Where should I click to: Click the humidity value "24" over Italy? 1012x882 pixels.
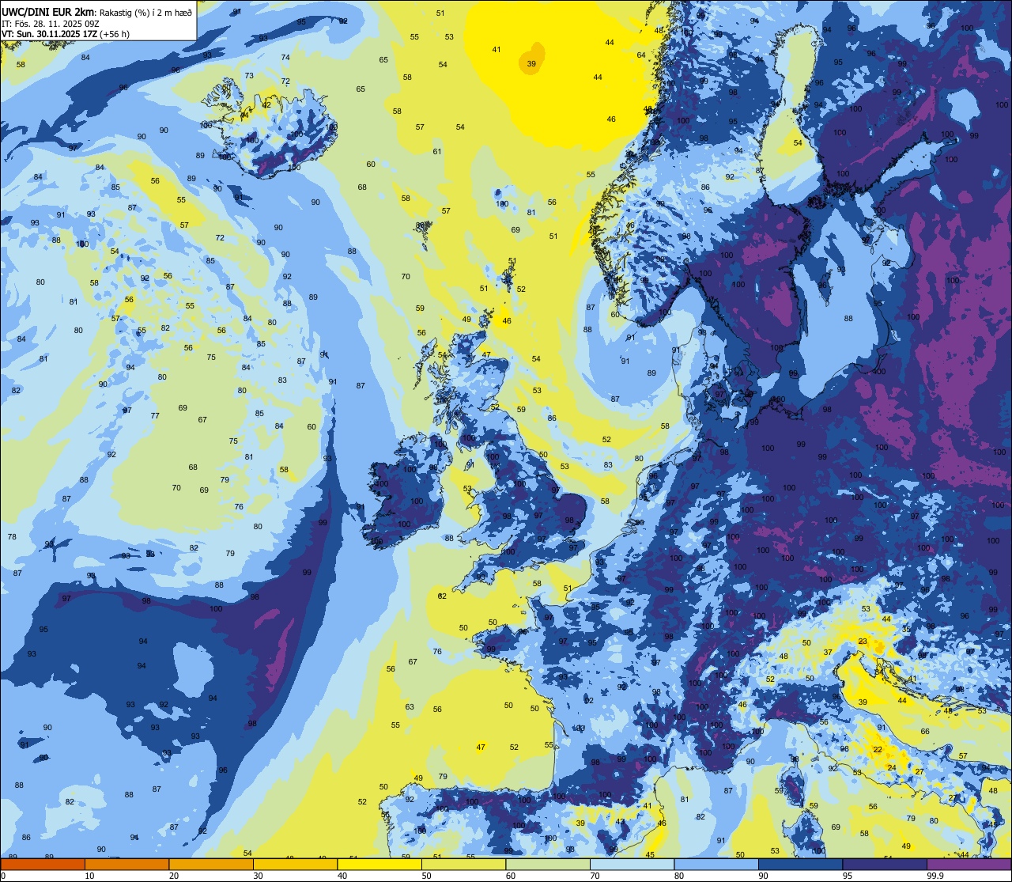pyautogui.click(x=892, y=768)
